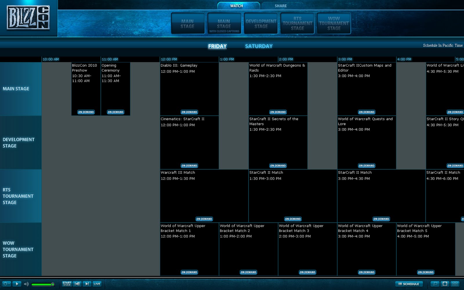Image resolution: width=464 pixels, height=290 pixels.
Task: Open the player settings gear menu
Action: pos(6,284)
